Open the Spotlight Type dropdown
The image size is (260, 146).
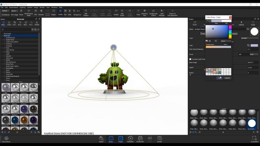[x=249, y=38]
